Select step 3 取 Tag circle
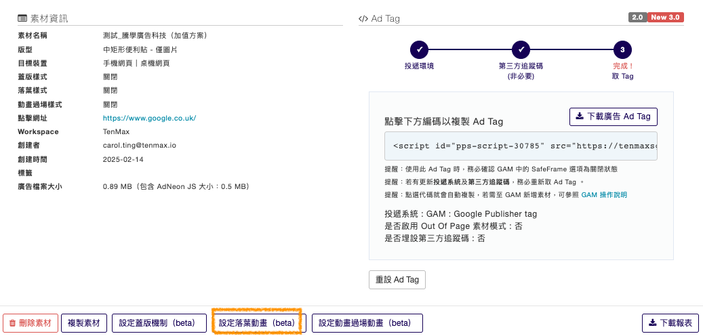Viewport: 703px width, 336px height. point(622,49)
